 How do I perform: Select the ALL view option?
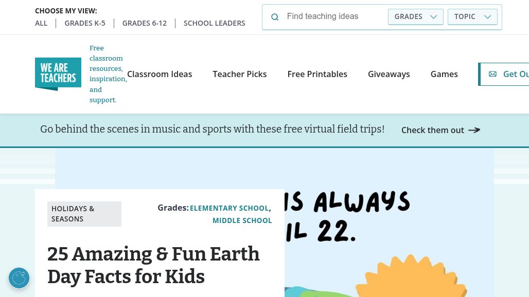(41, 23)
